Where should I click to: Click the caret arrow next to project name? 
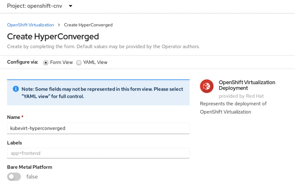pos(71,6)
